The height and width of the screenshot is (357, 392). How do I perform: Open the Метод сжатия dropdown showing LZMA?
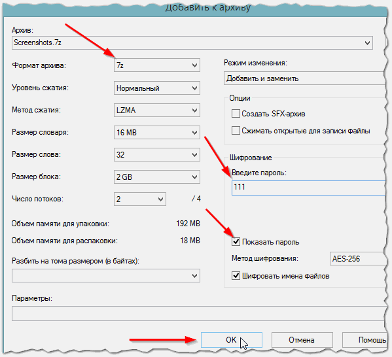157,110
